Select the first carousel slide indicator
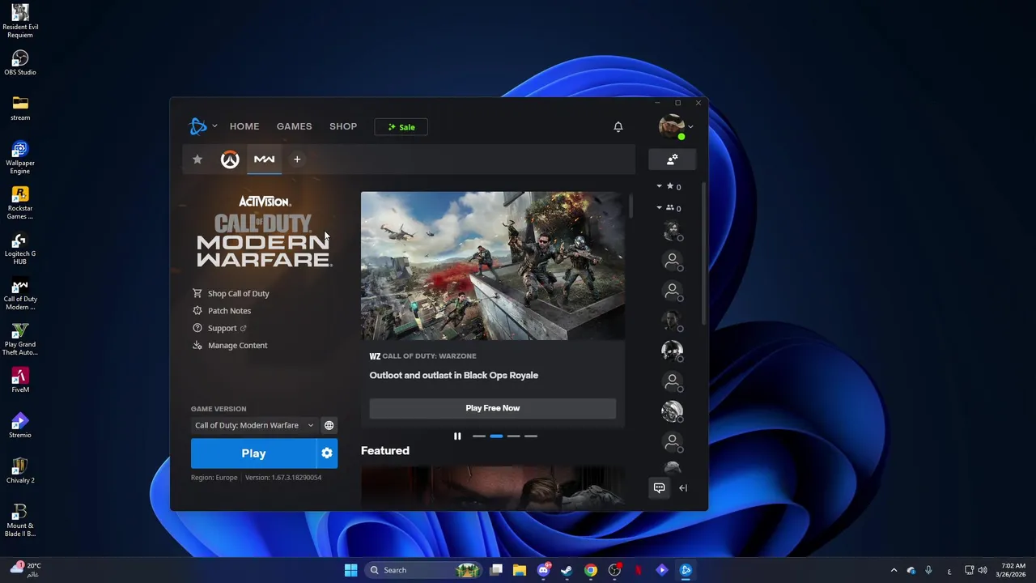Viewport: 1036px width, 583px height. (479, 436)
